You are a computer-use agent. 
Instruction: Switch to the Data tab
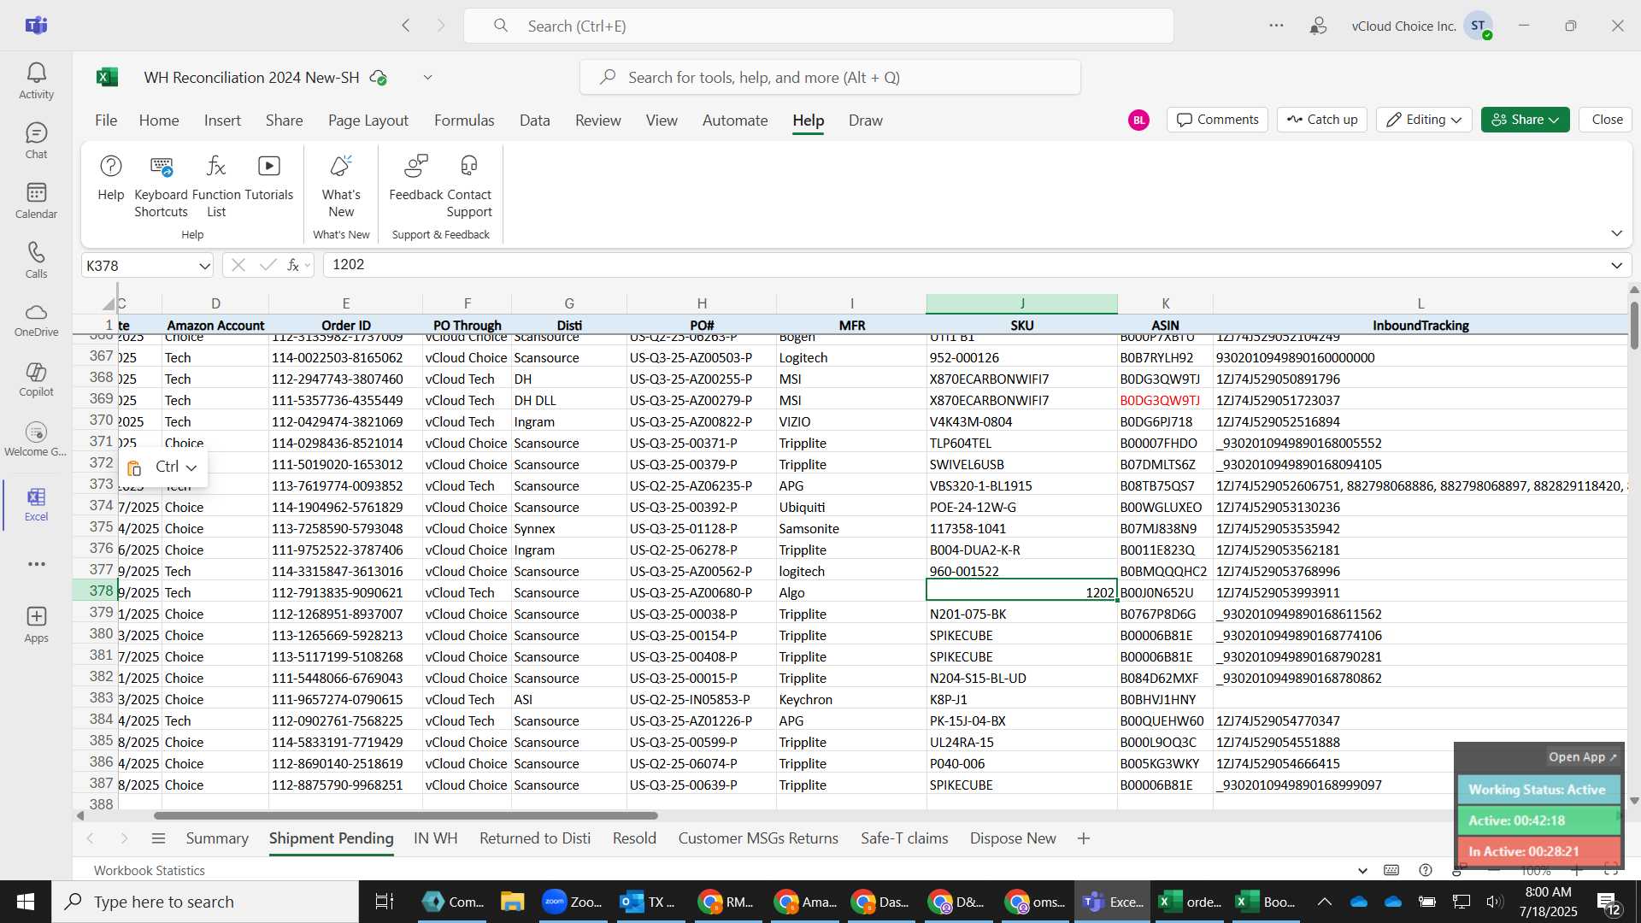(534, 121)
